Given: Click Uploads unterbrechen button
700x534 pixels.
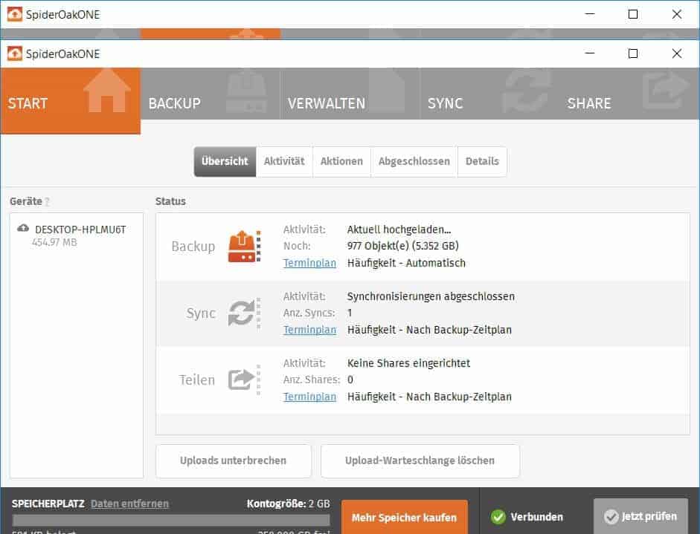Looking at the screenshot, I should coord(234,460).
